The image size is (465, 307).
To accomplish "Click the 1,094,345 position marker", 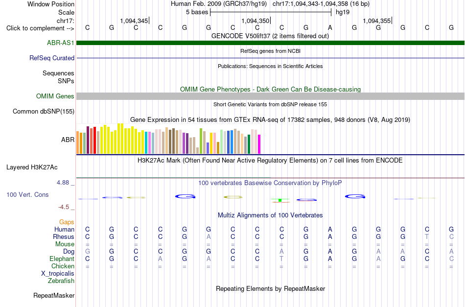I will [x=134, y=21].
